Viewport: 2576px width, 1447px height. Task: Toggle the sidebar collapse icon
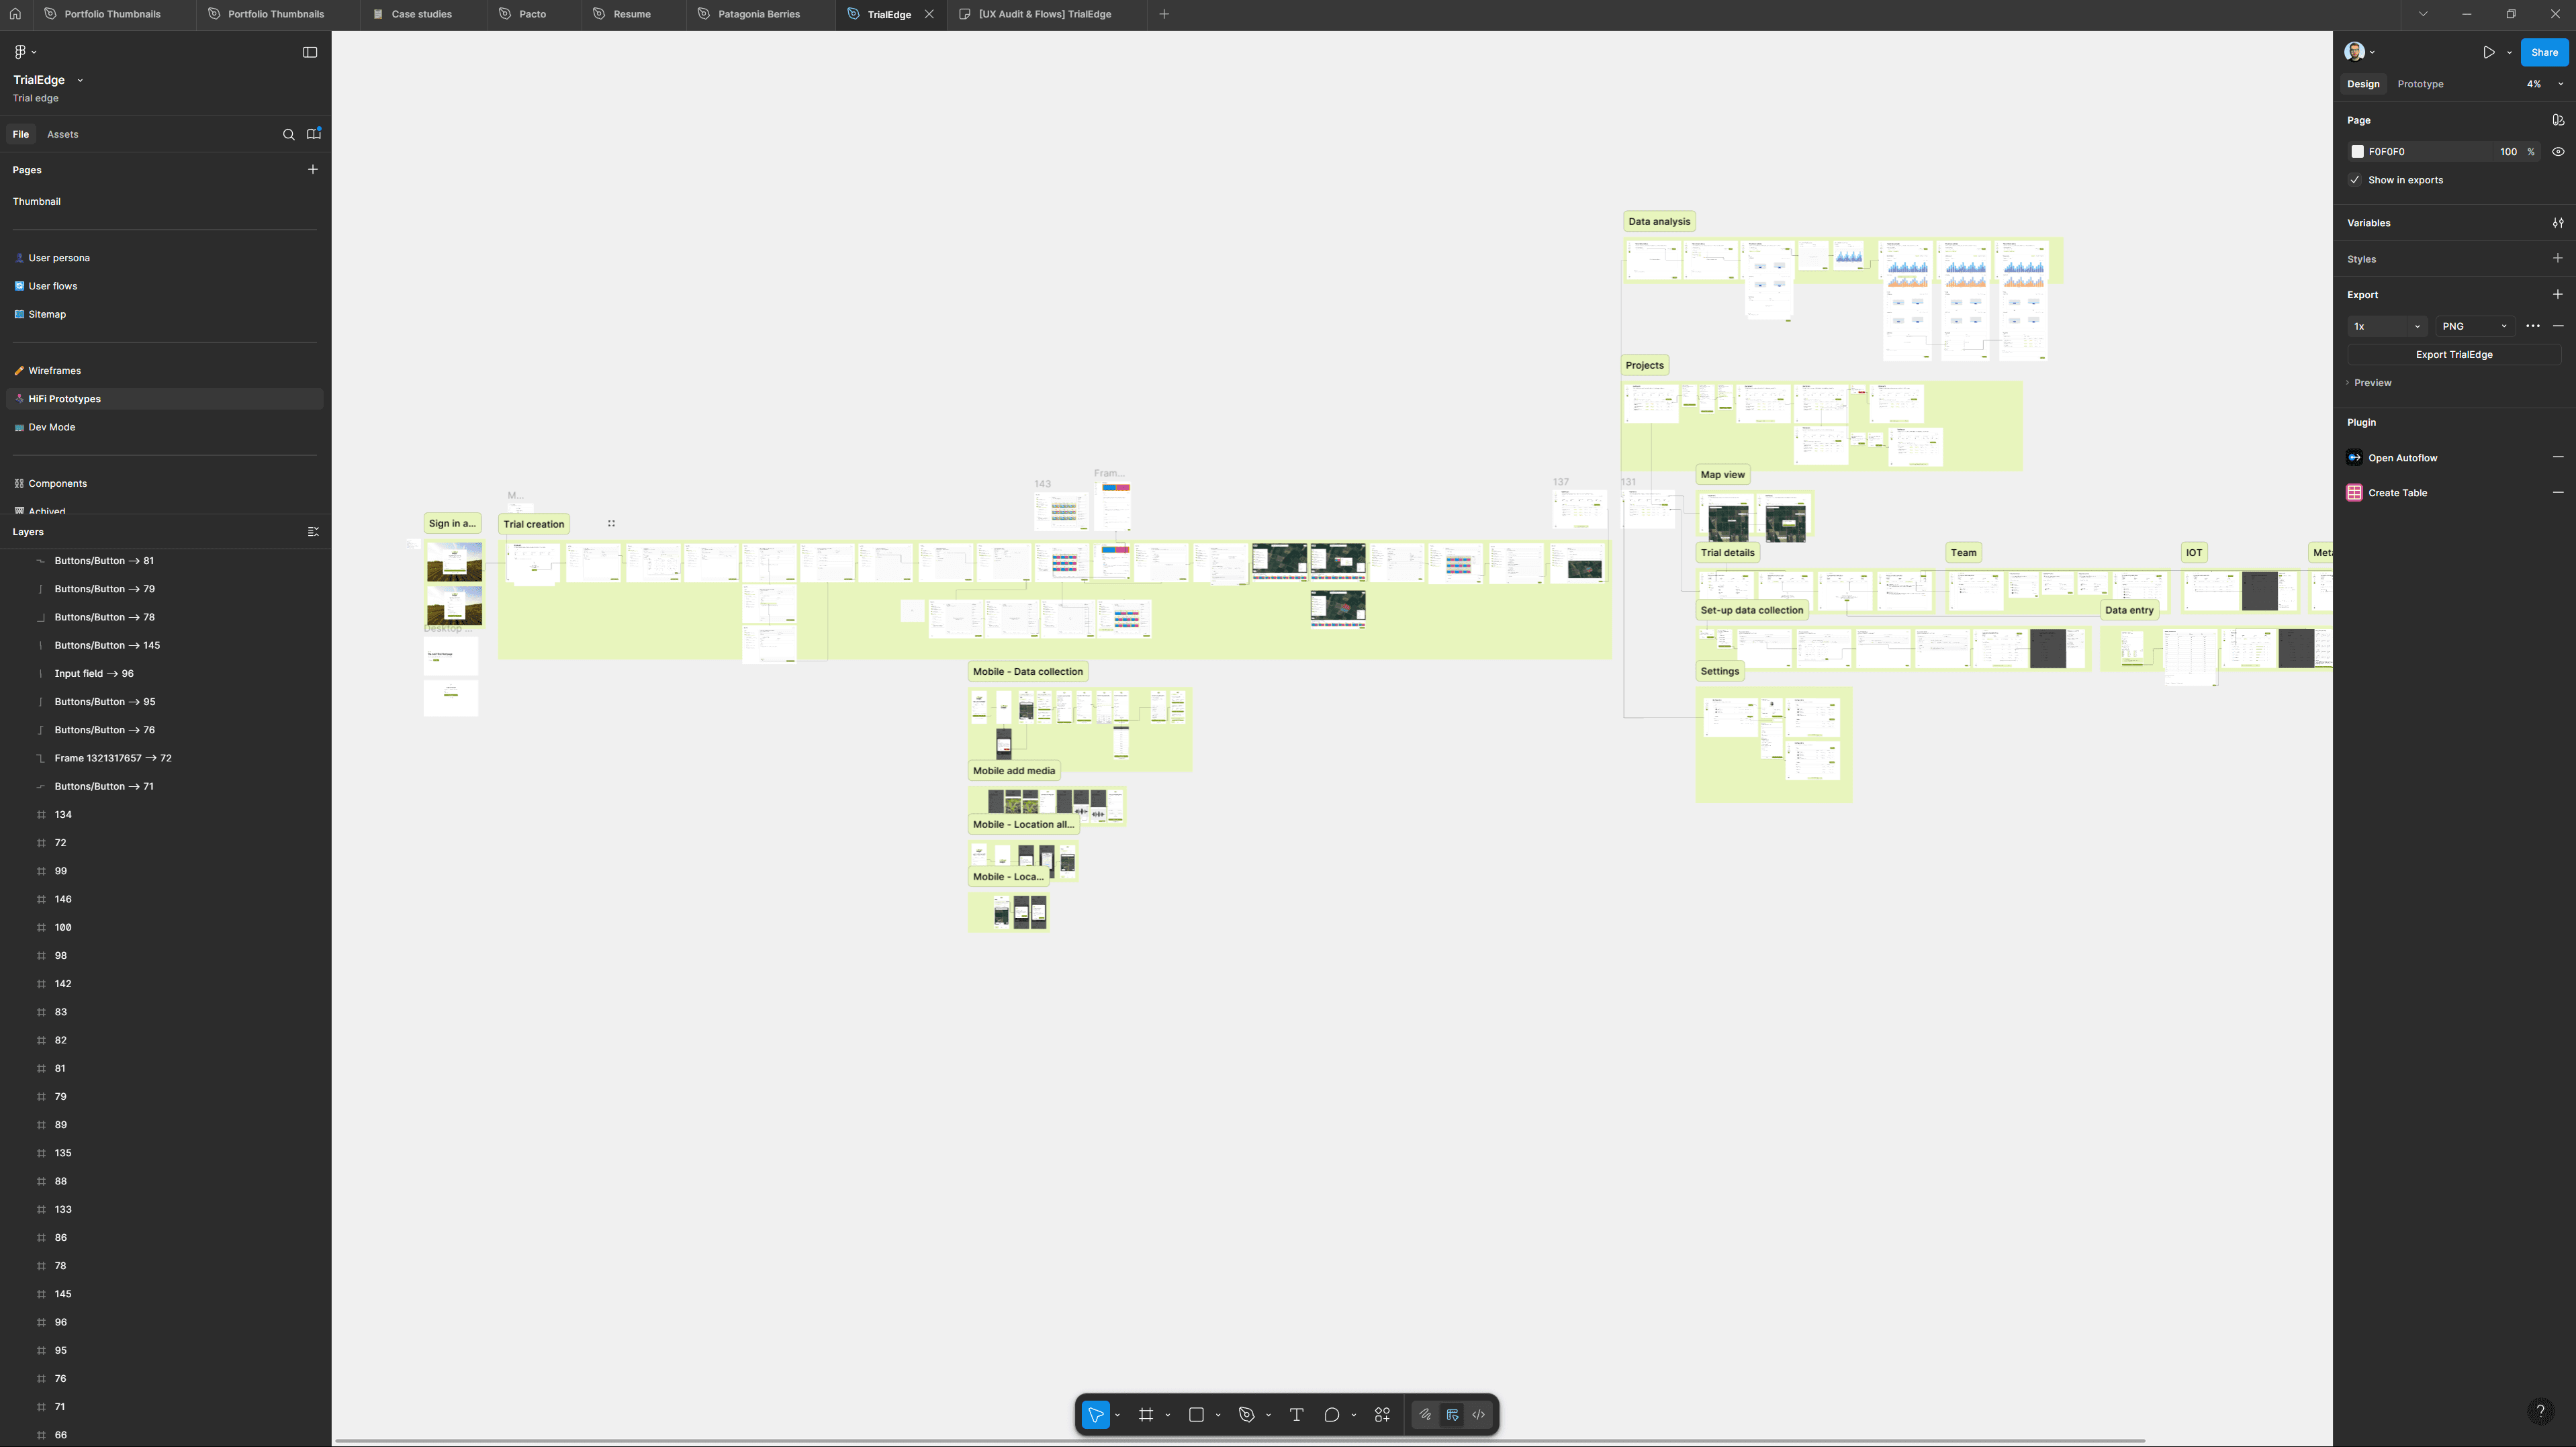click(310, 52)
